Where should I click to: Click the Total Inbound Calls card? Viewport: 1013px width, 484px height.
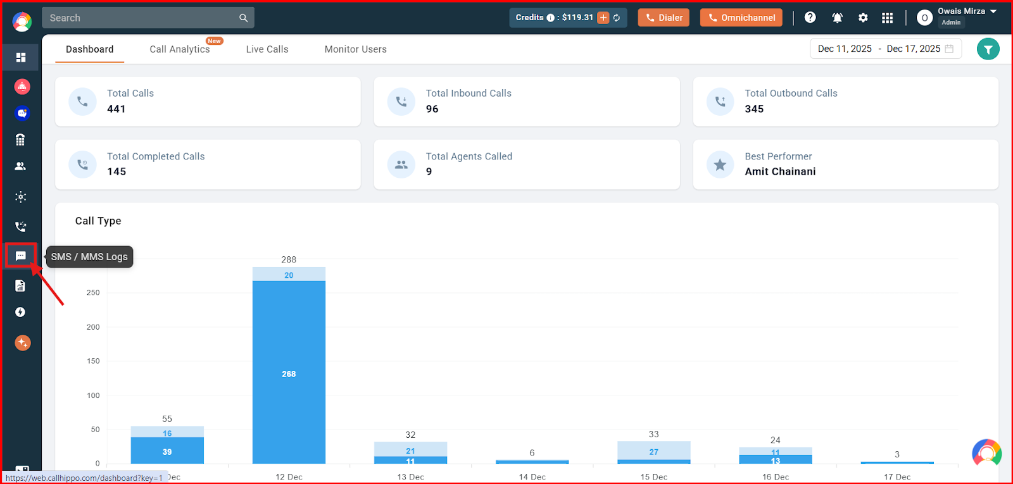527,101
